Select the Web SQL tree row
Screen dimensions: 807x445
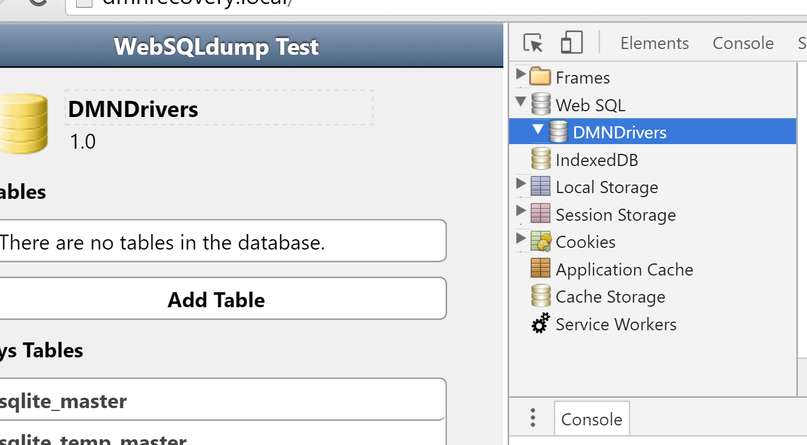652,105
